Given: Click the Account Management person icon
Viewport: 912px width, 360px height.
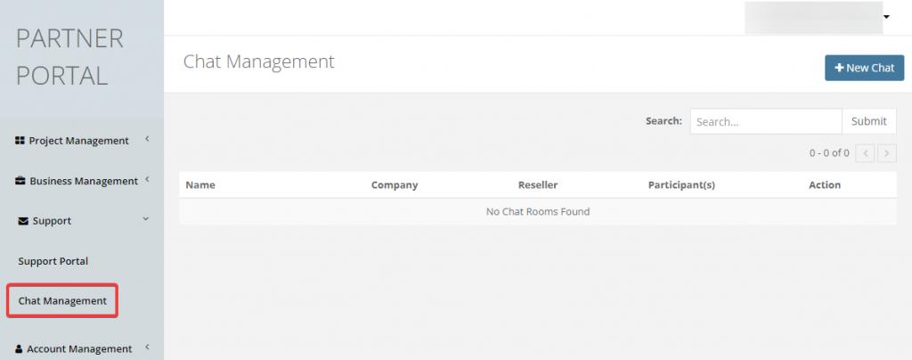Looking at the screenshot, I should click(x=19, y=349).
